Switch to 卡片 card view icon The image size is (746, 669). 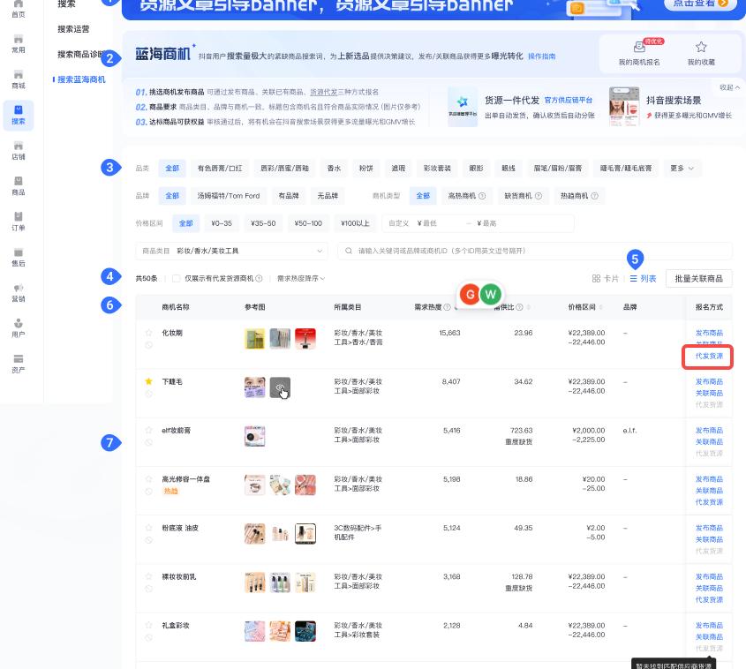[x=606, y=277]
